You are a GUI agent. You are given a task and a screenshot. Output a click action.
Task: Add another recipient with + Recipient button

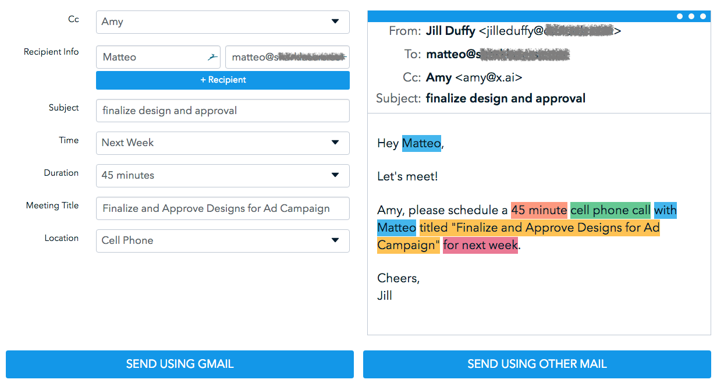(222, 80)
